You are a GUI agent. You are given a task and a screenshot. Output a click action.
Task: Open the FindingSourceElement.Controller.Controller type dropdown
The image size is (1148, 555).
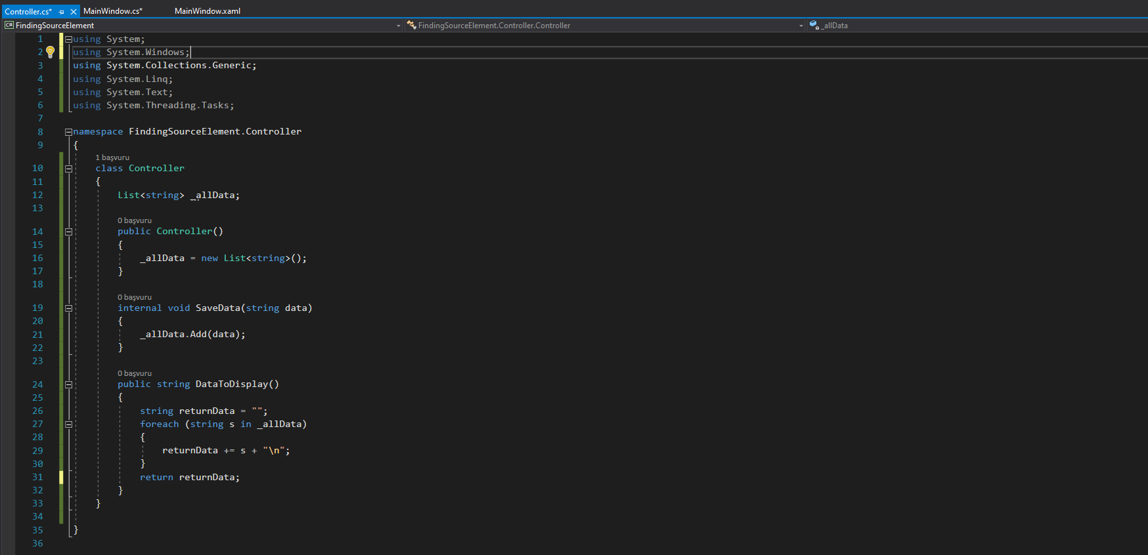(x=801, y=26)
